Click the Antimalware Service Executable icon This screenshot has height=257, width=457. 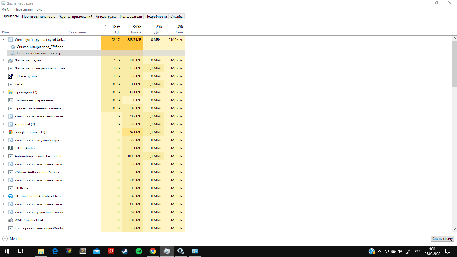[x=11, y=156]
